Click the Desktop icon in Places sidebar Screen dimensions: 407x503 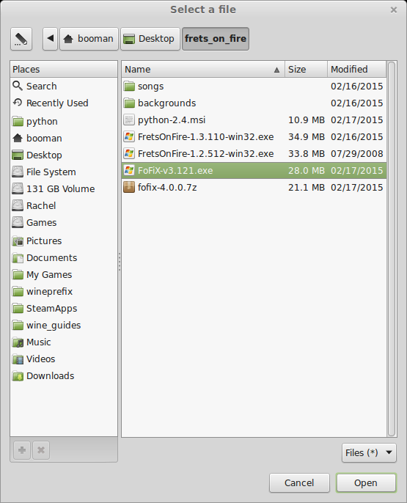click(x=18, y=155)
